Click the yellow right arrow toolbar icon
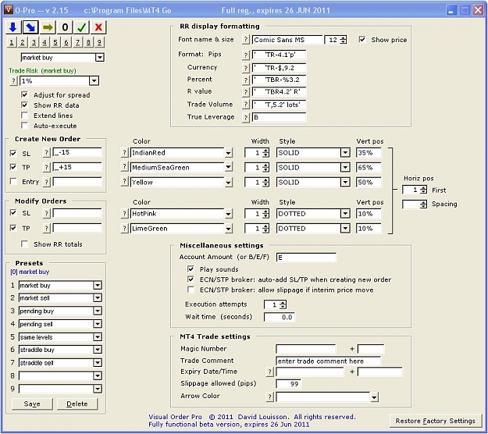 48,27
